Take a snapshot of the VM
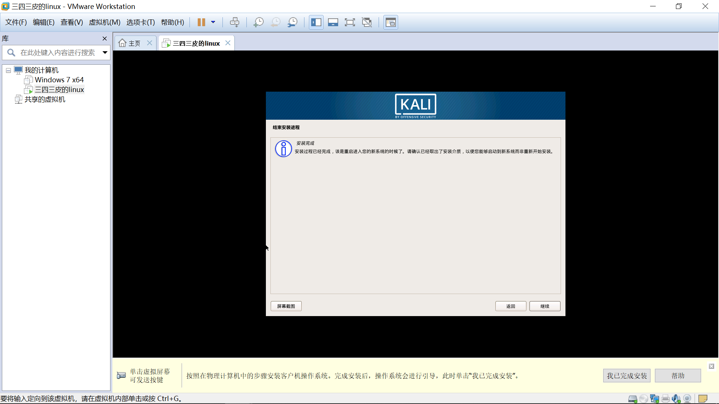This screenshot has height=404, width=719. pos(258,22)
